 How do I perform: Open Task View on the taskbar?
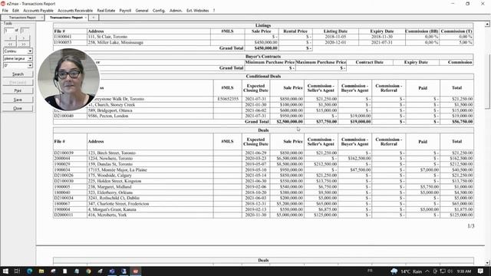17,271
